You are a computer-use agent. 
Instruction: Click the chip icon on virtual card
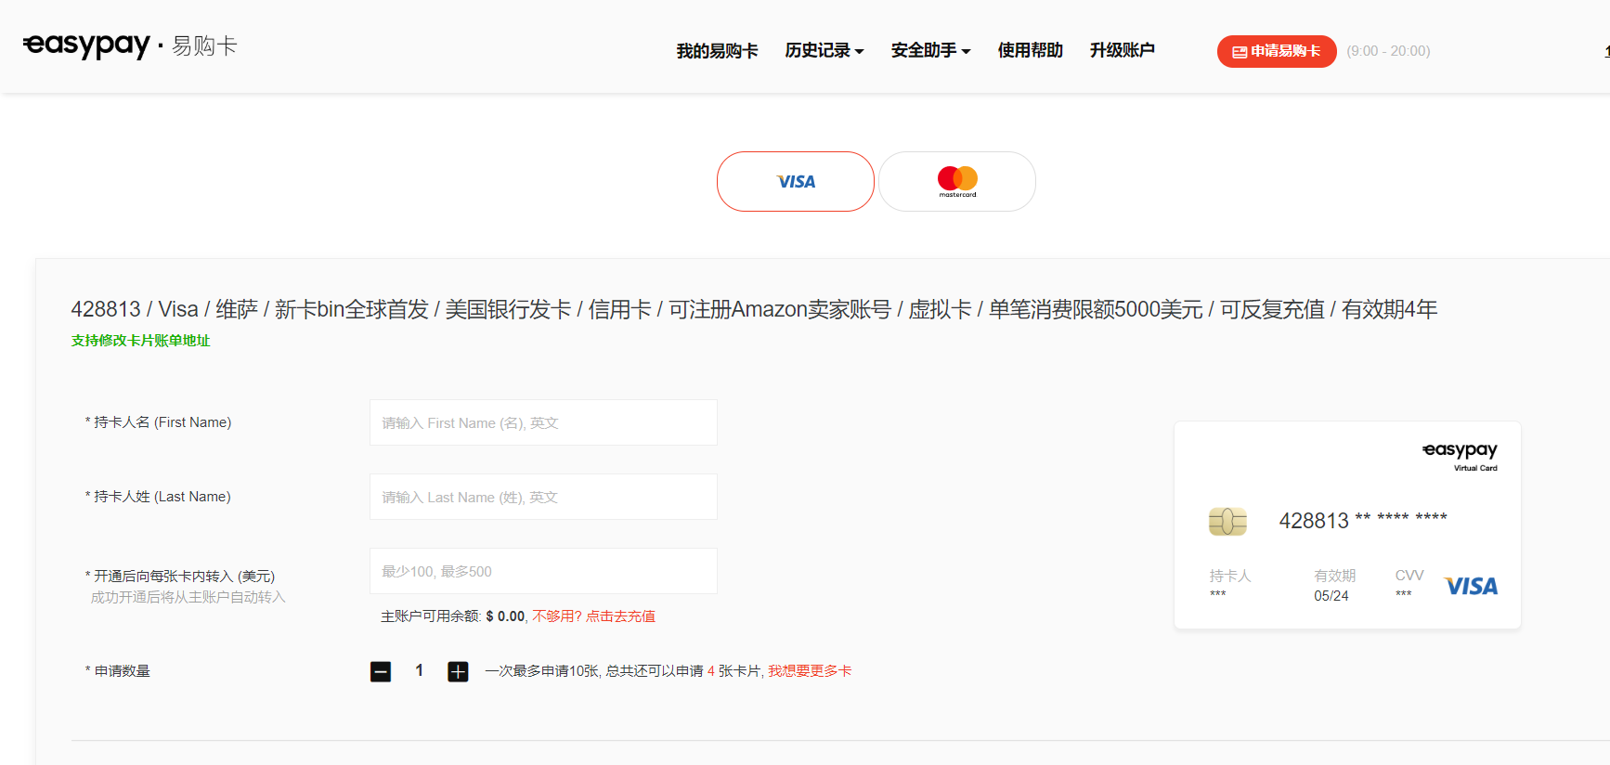pos(1227,522)
